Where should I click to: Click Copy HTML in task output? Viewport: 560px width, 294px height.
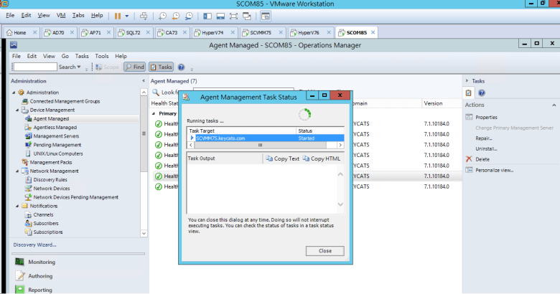pyautogui.click(x=322, y=158)
